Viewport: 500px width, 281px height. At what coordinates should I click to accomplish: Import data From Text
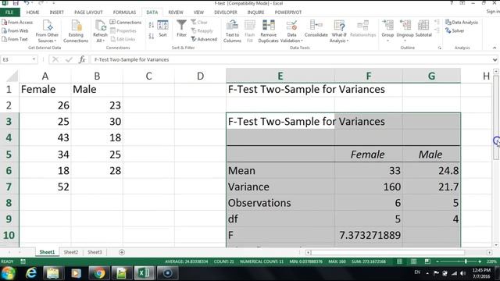(15, 39)
